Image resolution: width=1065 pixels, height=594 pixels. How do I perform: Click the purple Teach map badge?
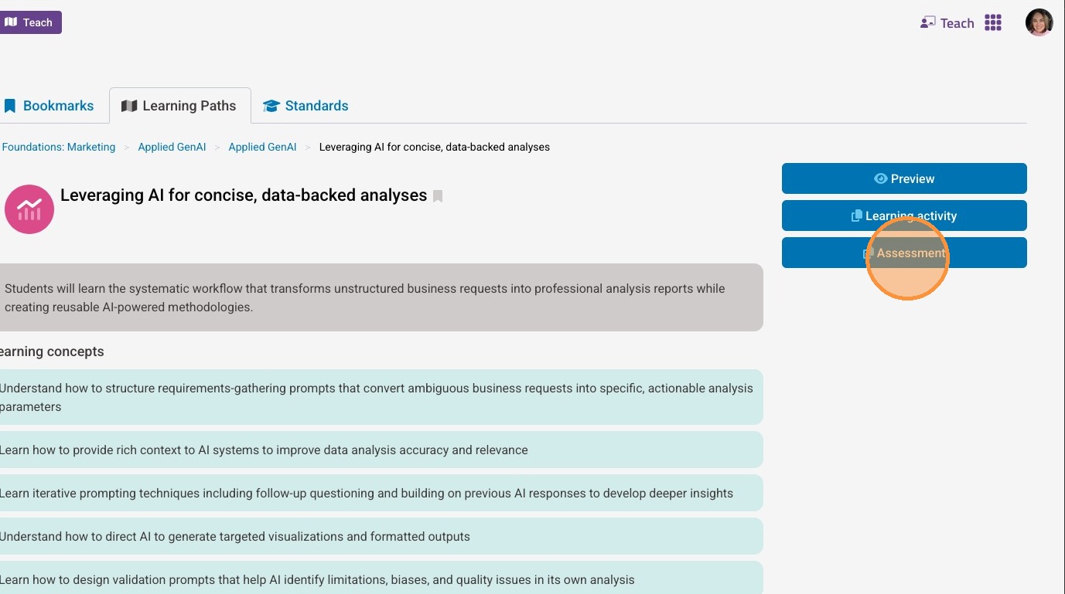coord(29,22)
